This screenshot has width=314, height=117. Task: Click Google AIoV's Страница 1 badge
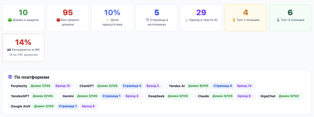[68, 106]
